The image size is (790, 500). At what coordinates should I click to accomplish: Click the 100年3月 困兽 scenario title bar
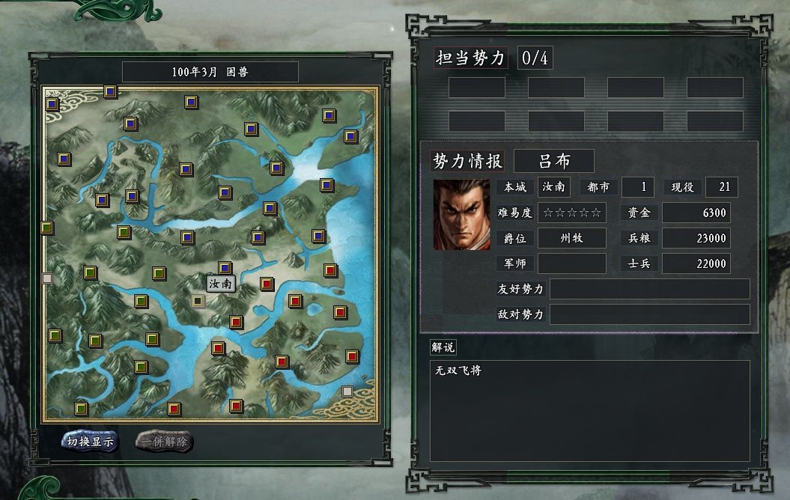tap(210, 72)
